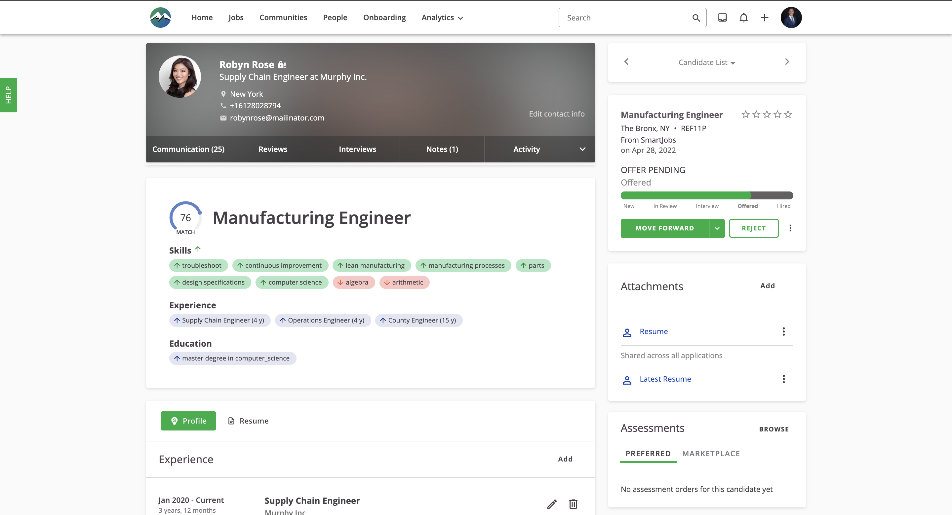Click the arithmetic skill chip
The width and height of the screenshot is (952, 515).
(x=404, y=282)
